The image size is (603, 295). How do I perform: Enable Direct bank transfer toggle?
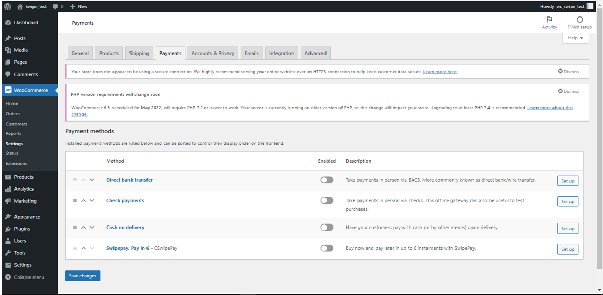[x=327, y=180]
